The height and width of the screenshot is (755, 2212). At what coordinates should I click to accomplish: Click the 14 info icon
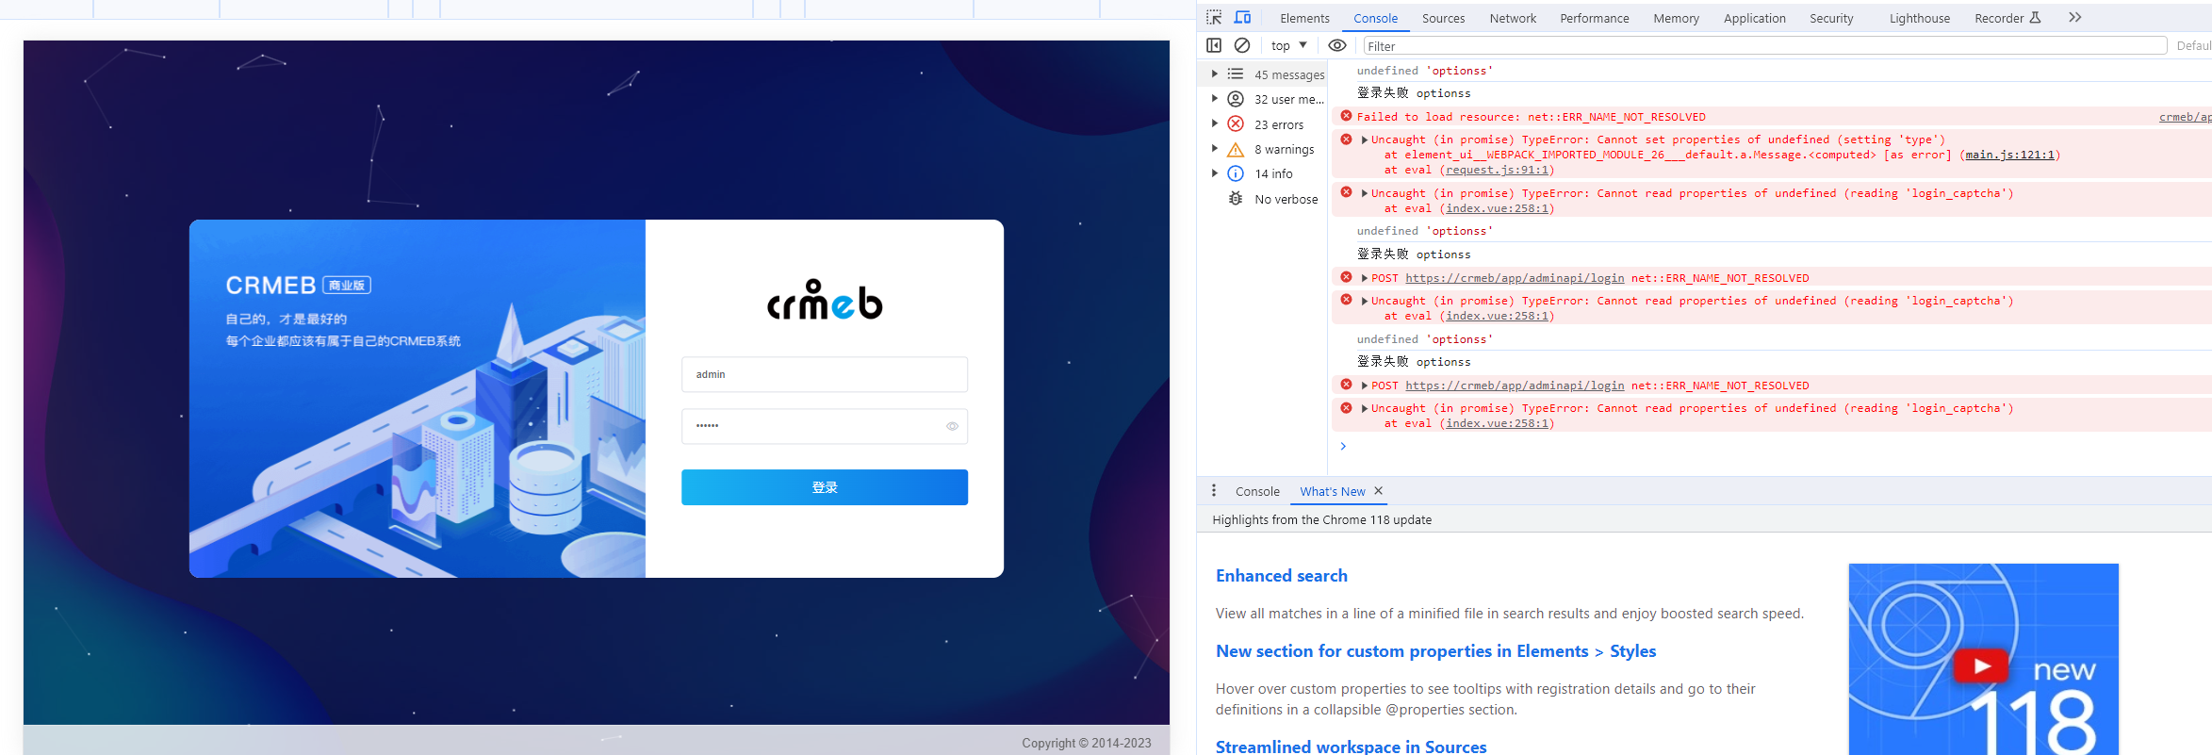point(1236,173)
